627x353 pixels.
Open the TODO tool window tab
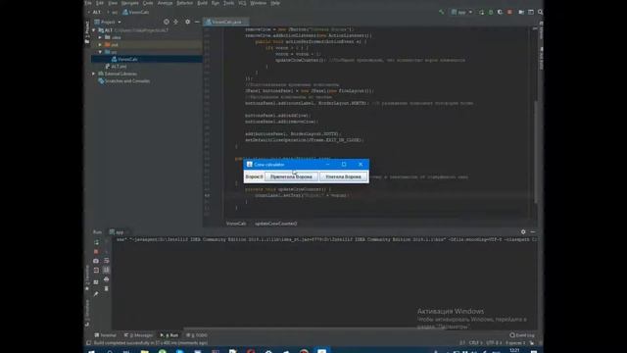tap(197, 335)
